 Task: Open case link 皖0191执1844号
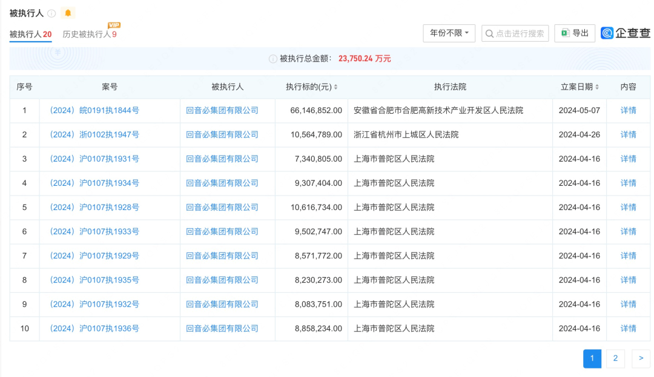(x=94, y=111)
